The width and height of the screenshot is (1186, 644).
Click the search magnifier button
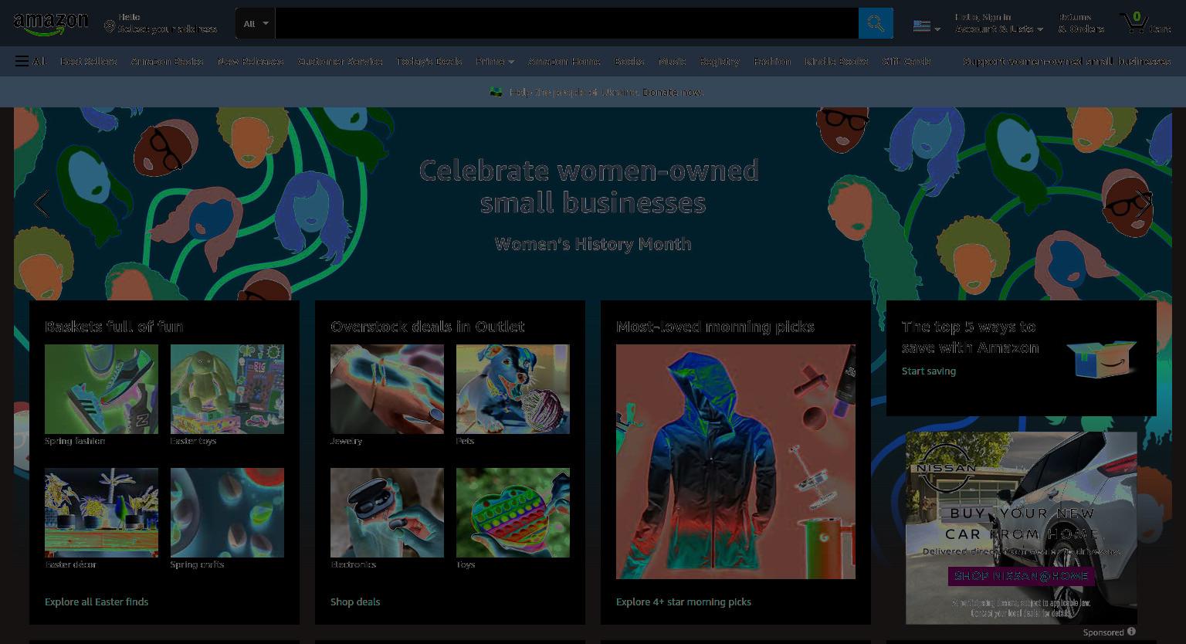point(876,23)
